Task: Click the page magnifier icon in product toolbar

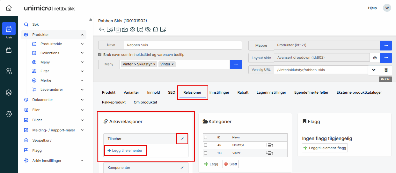Action: (x=140, y=30)
